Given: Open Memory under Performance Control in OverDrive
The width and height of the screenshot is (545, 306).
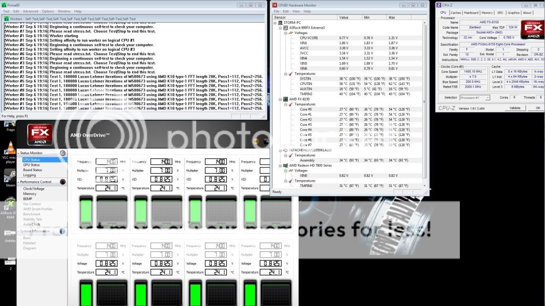Looking at the screenshot, I should (30, 194).
